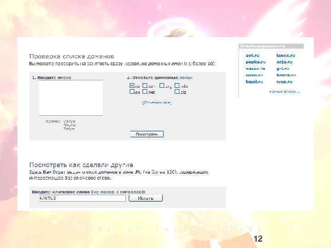This screenshot has width=331, height=248.
Task: Click the 'Отметить все' link
Action: (x=157, y=103)
